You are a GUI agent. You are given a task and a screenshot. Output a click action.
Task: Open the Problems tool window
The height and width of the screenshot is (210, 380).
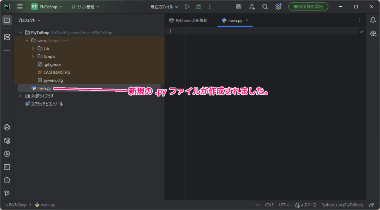pyautogui.click(x=7, y=180)
